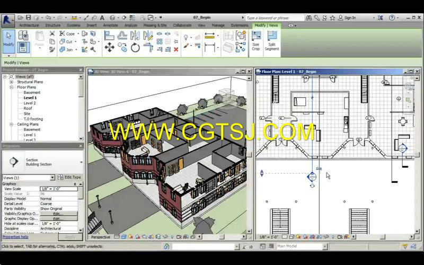
Task: Select the Array tool
Action: [160, 41]
